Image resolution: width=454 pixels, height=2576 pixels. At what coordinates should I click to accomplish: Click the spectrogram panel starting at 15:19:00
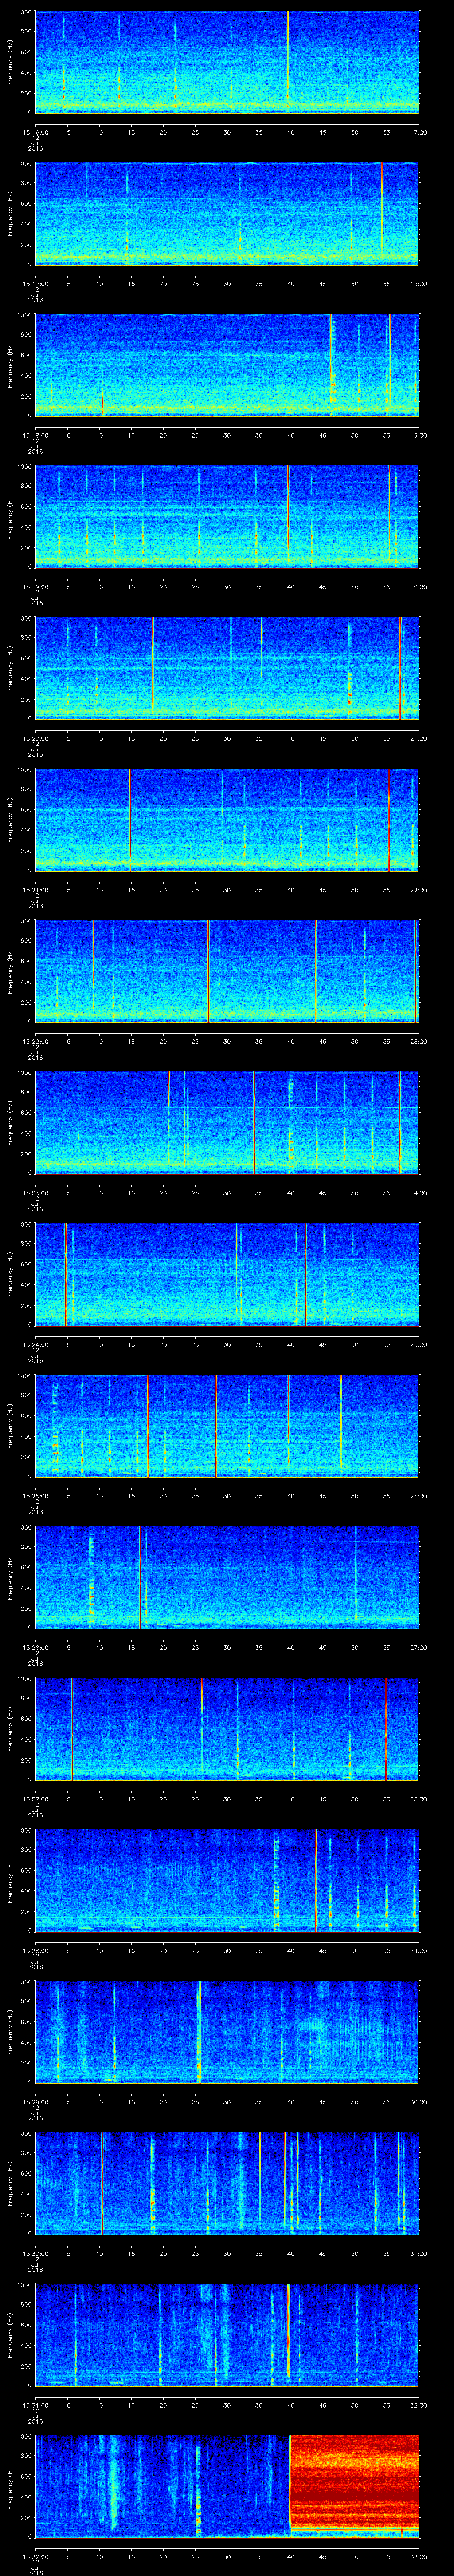[x=227, y=516]
